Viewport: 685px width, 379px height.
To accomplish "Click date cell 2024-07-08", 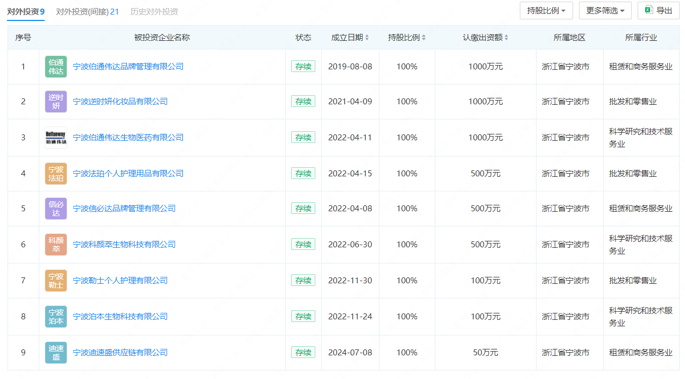I will click(350, 353).
